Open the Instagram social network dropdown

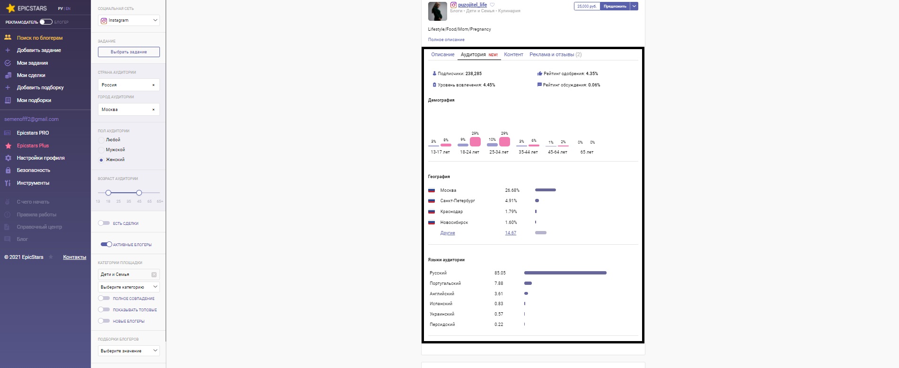tap(129, 20)
